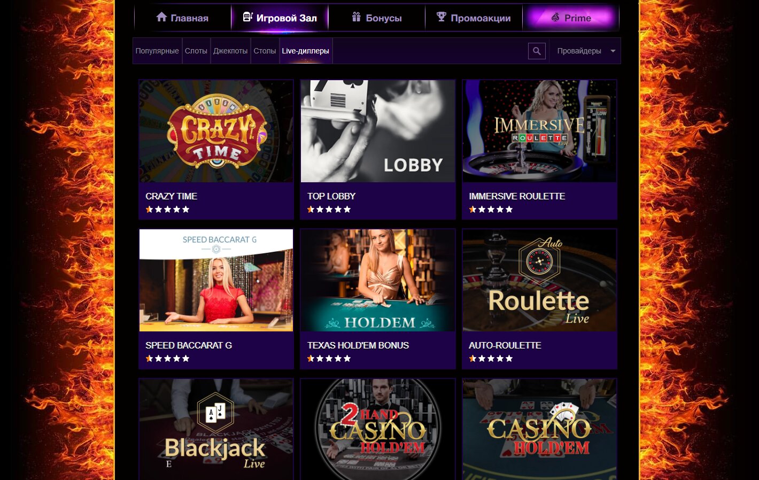Click the spade icon on Prime button
759x480 pixels.
pyautogui.click(x=555, y=17)
